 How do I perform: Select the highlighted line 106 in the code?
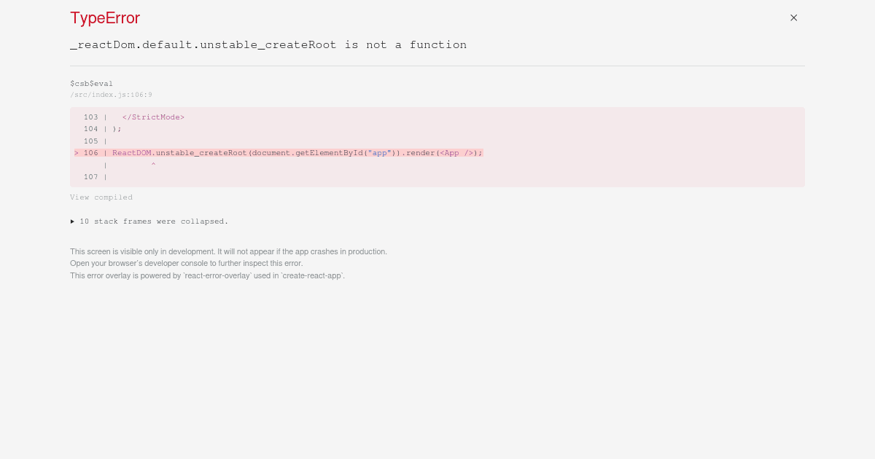click(277, 153)
